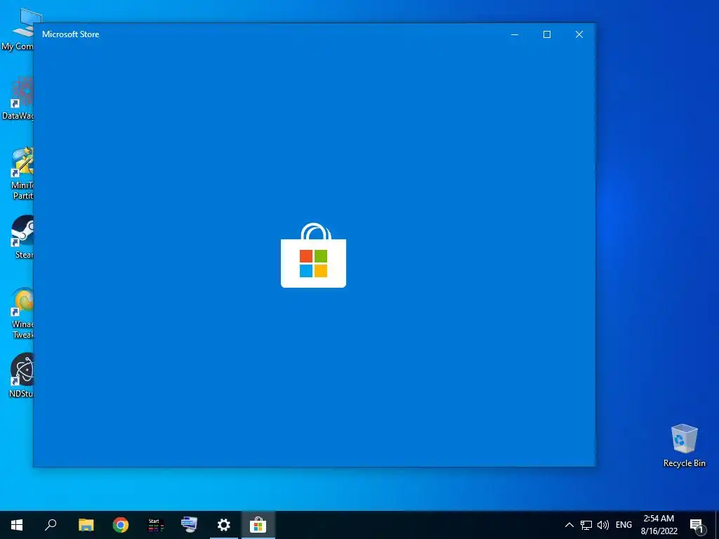719x539 pixels.
Task: Select the NDStudio desktop shortcut
Action: [21, 375]
